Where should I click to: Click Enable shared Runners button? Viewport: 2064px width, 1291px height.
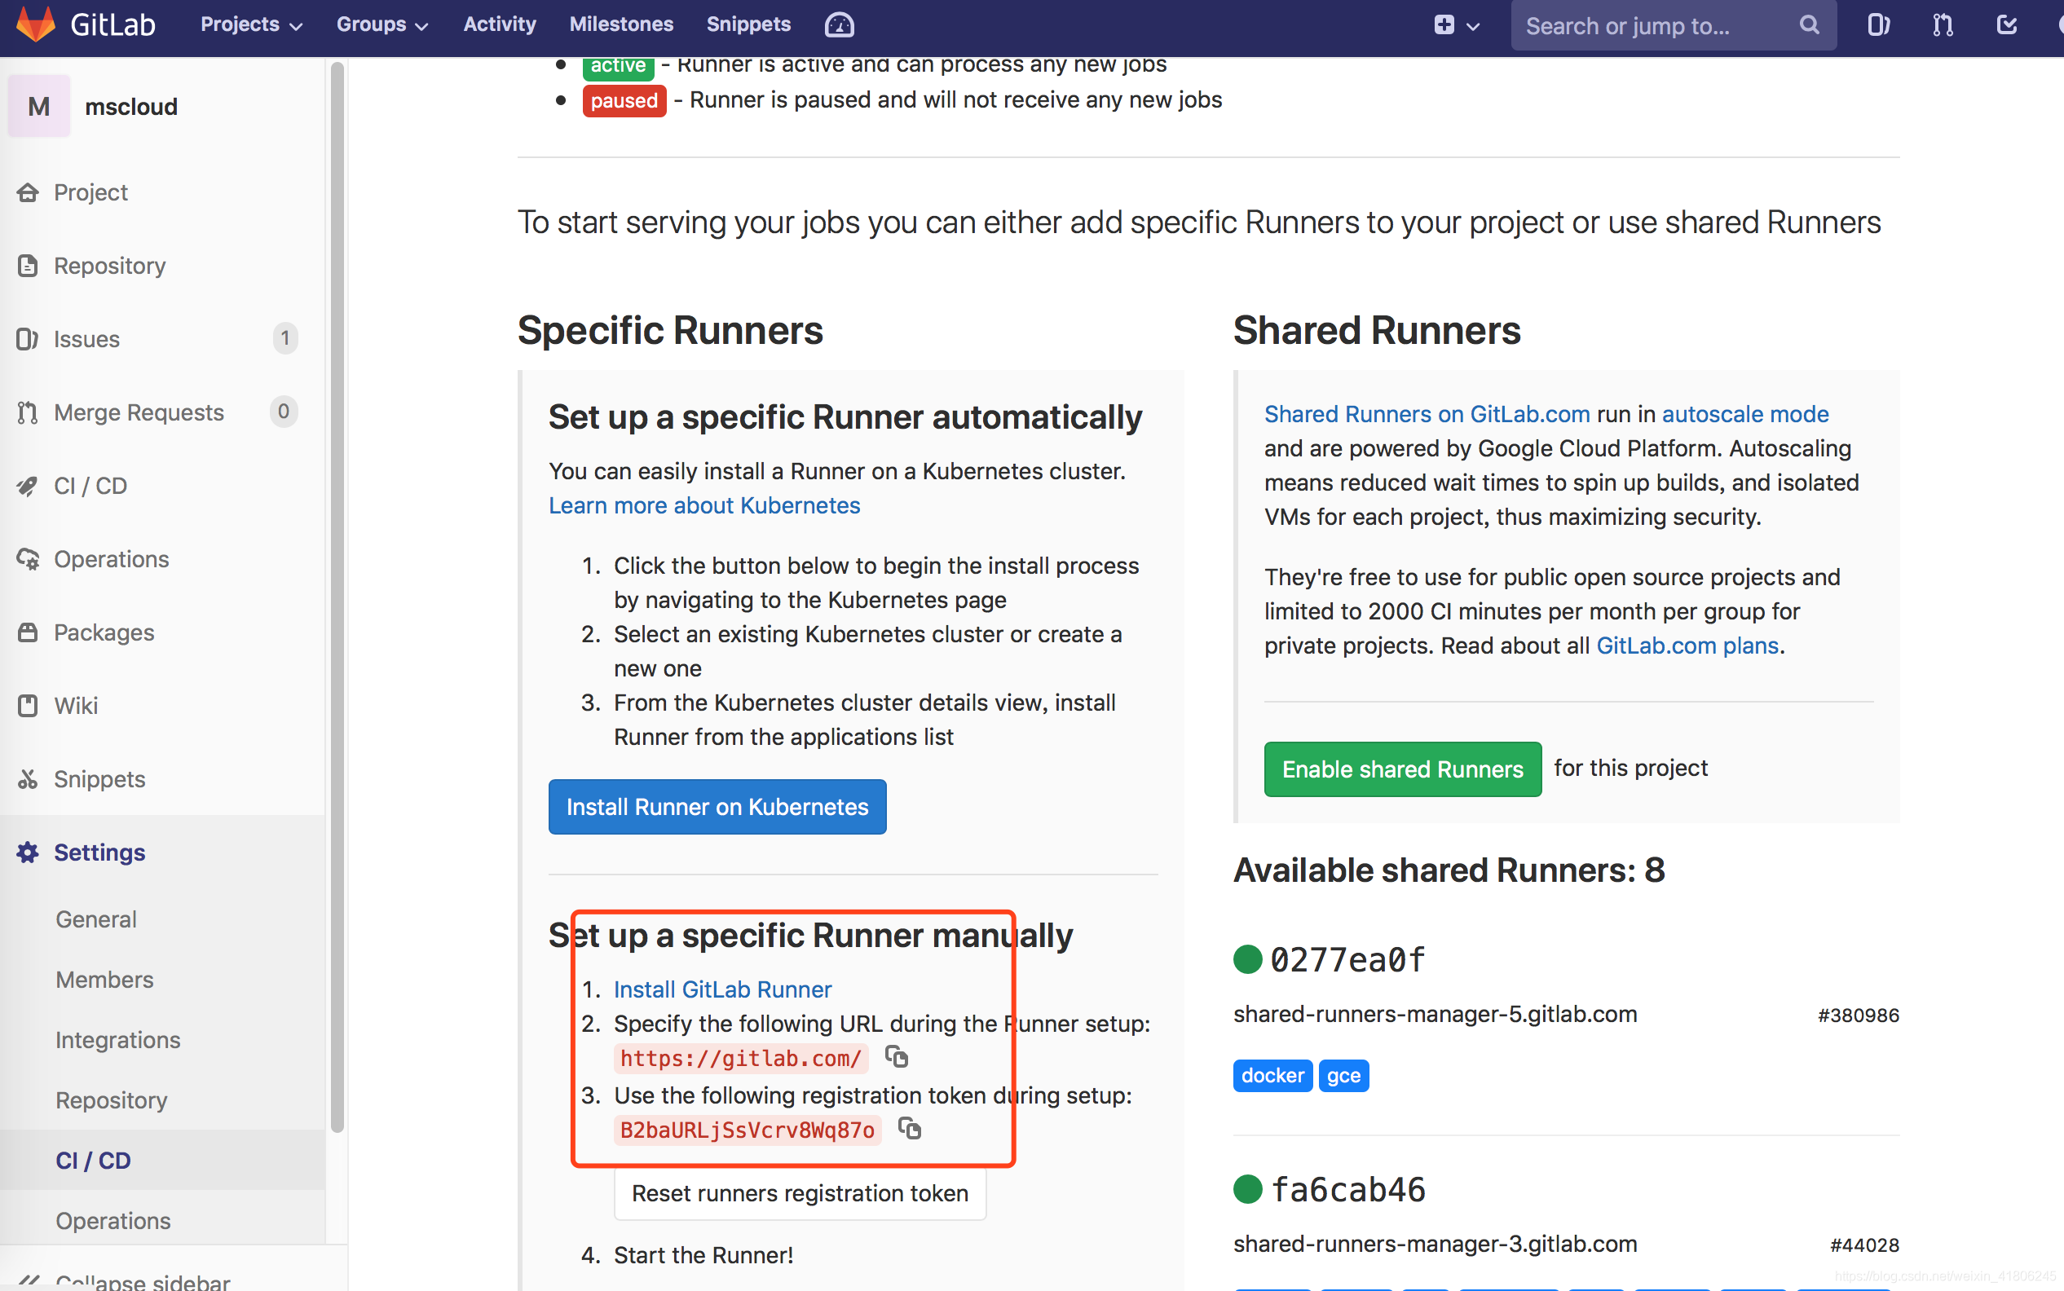click(x=1402, y=769)
